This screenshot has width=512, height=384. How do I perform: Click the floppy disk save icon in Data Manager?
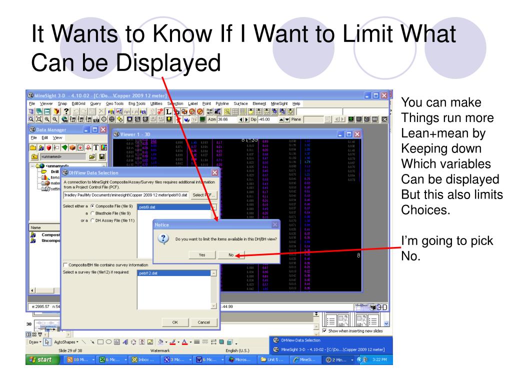click(x=102, y=156)
